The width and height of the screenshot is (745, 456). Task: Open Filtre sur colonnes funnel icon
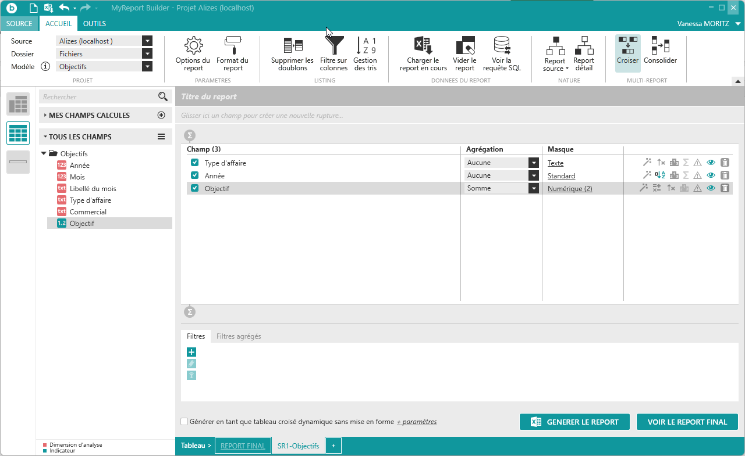pos(334,46)
